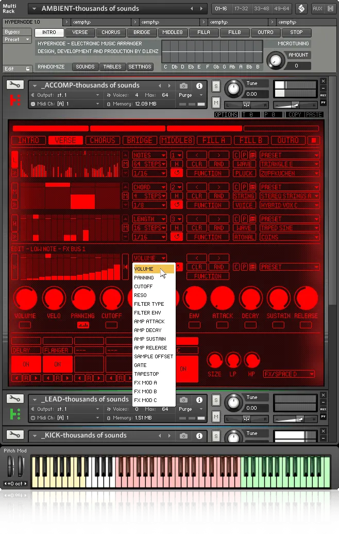Adjust the reverb SIZE knob
Viewport: 339px width, 542px height.
coord(214,360)
